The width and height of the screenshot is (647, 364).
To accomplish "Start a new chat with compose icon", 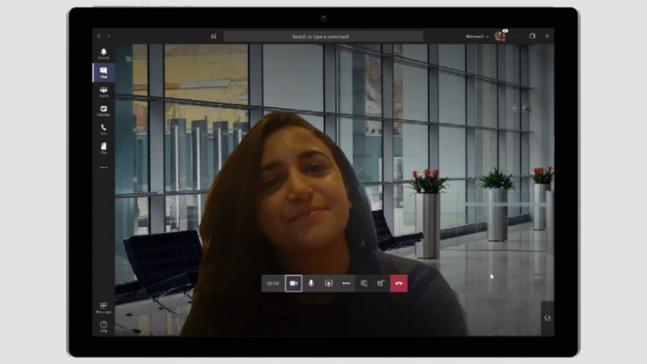I will [214, 36].
